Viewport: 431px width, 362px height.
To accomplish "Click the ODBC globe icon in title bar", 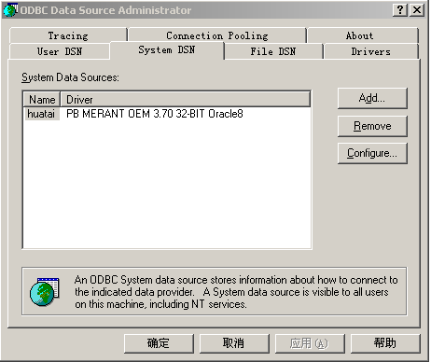I will pyautogui.click(x=10, y=9).
